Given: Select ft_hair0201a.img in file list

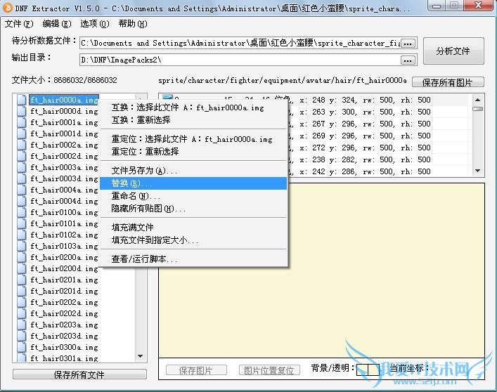Looking at the screenshot, I should point(64,280).
